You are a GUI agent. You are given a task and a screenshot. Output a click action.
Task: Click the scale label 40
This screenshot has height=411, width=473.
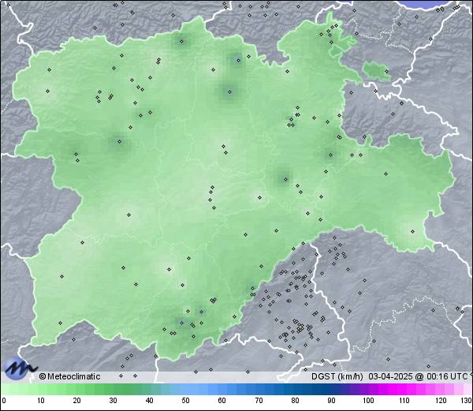click(149, 401)
